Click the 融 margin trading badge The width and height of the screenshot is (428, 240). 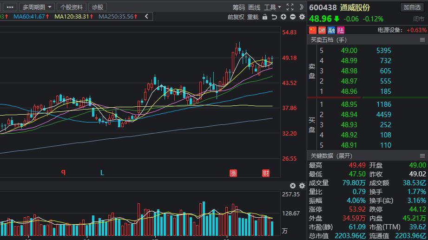point(331,30)
